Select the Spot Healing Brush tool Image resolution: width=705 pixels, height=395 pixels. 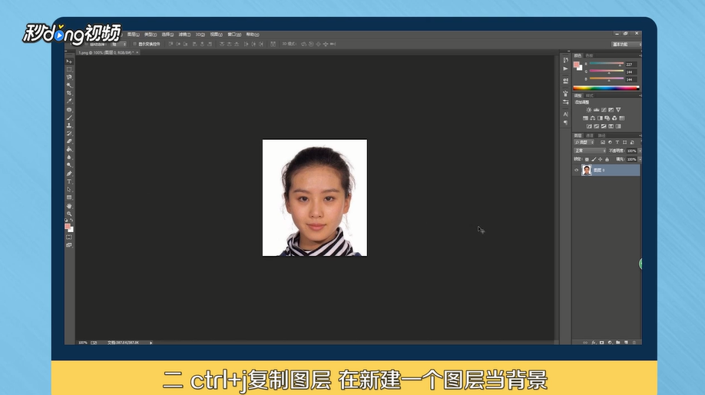(x=69, y=109)
